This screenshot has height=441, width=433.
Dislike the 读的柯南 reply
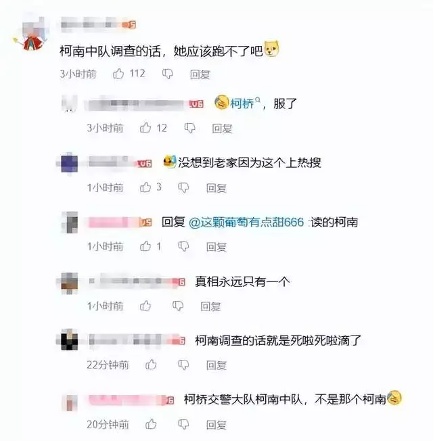[183, 246]
